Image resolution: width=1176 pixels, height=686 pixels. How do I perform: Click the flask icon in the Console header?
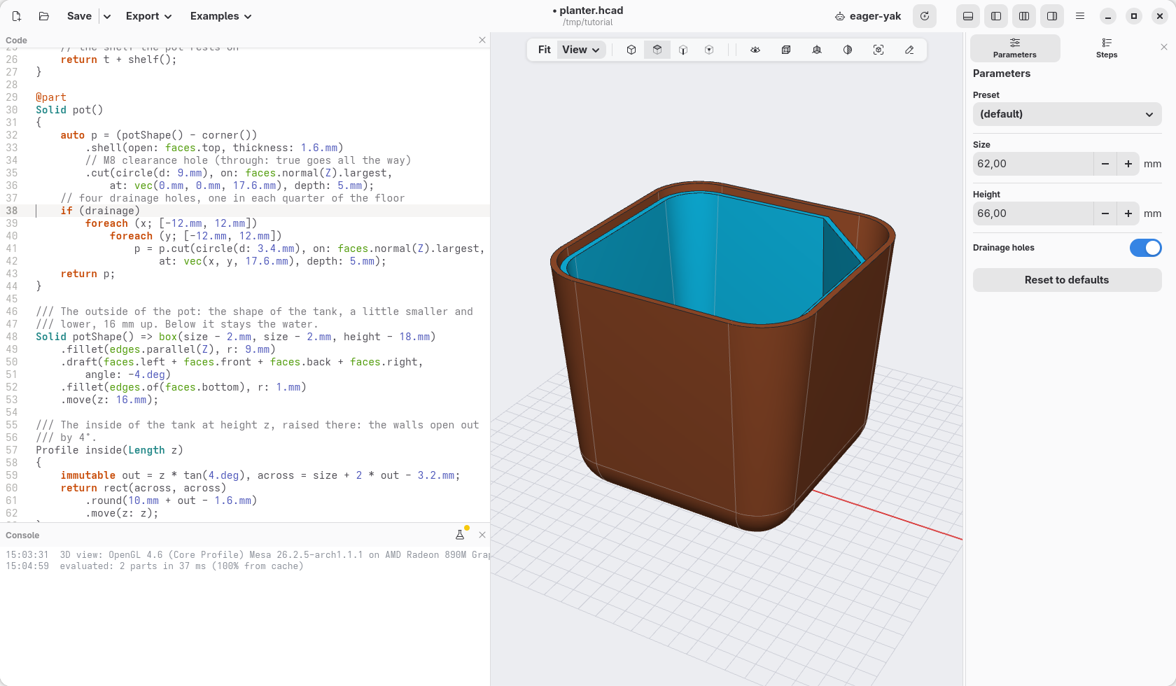click(x=460, y=535)
